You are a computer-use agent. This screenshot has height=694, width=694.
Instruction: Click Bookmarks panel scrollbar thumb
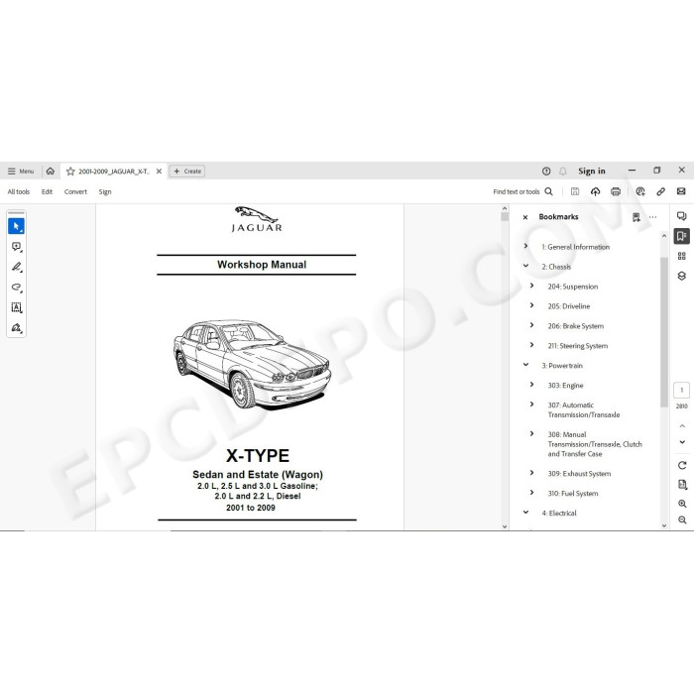point(664,332)
